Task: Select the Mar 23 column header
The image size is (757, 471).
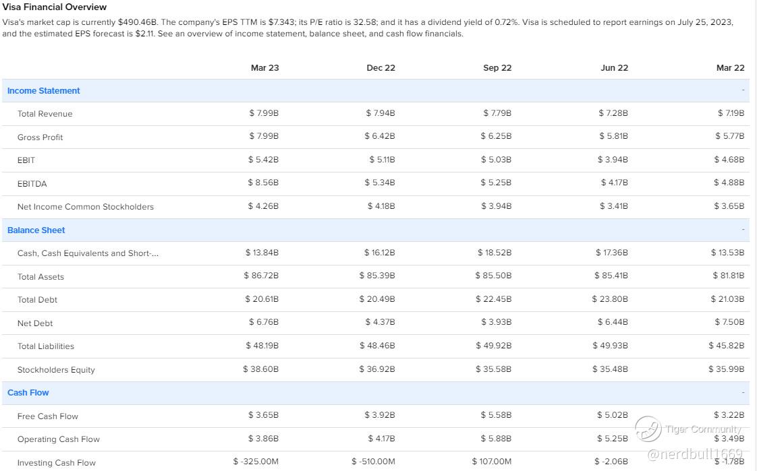Action: [x=264, y=68]
